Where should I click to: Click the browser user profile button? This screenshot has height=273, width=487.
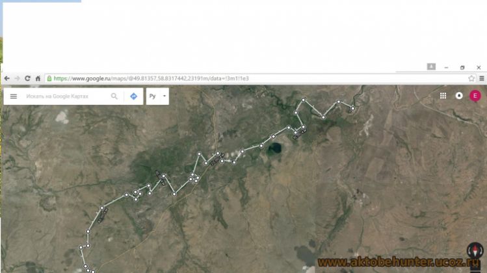(x=431, y=66)
